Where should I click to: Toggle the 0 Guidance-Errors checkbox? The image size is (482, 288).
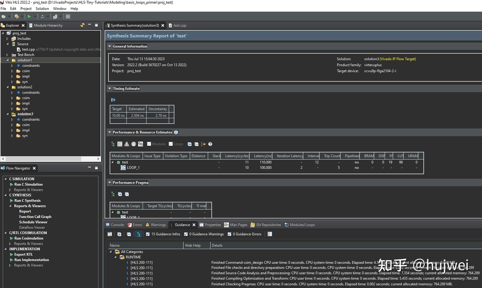(229, 234)
